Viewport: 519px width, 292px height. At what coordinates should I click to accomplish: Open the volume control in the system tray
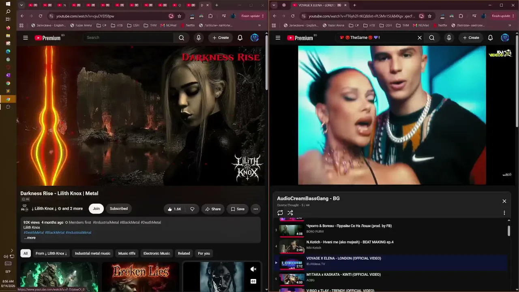click(x=6, y=256)
